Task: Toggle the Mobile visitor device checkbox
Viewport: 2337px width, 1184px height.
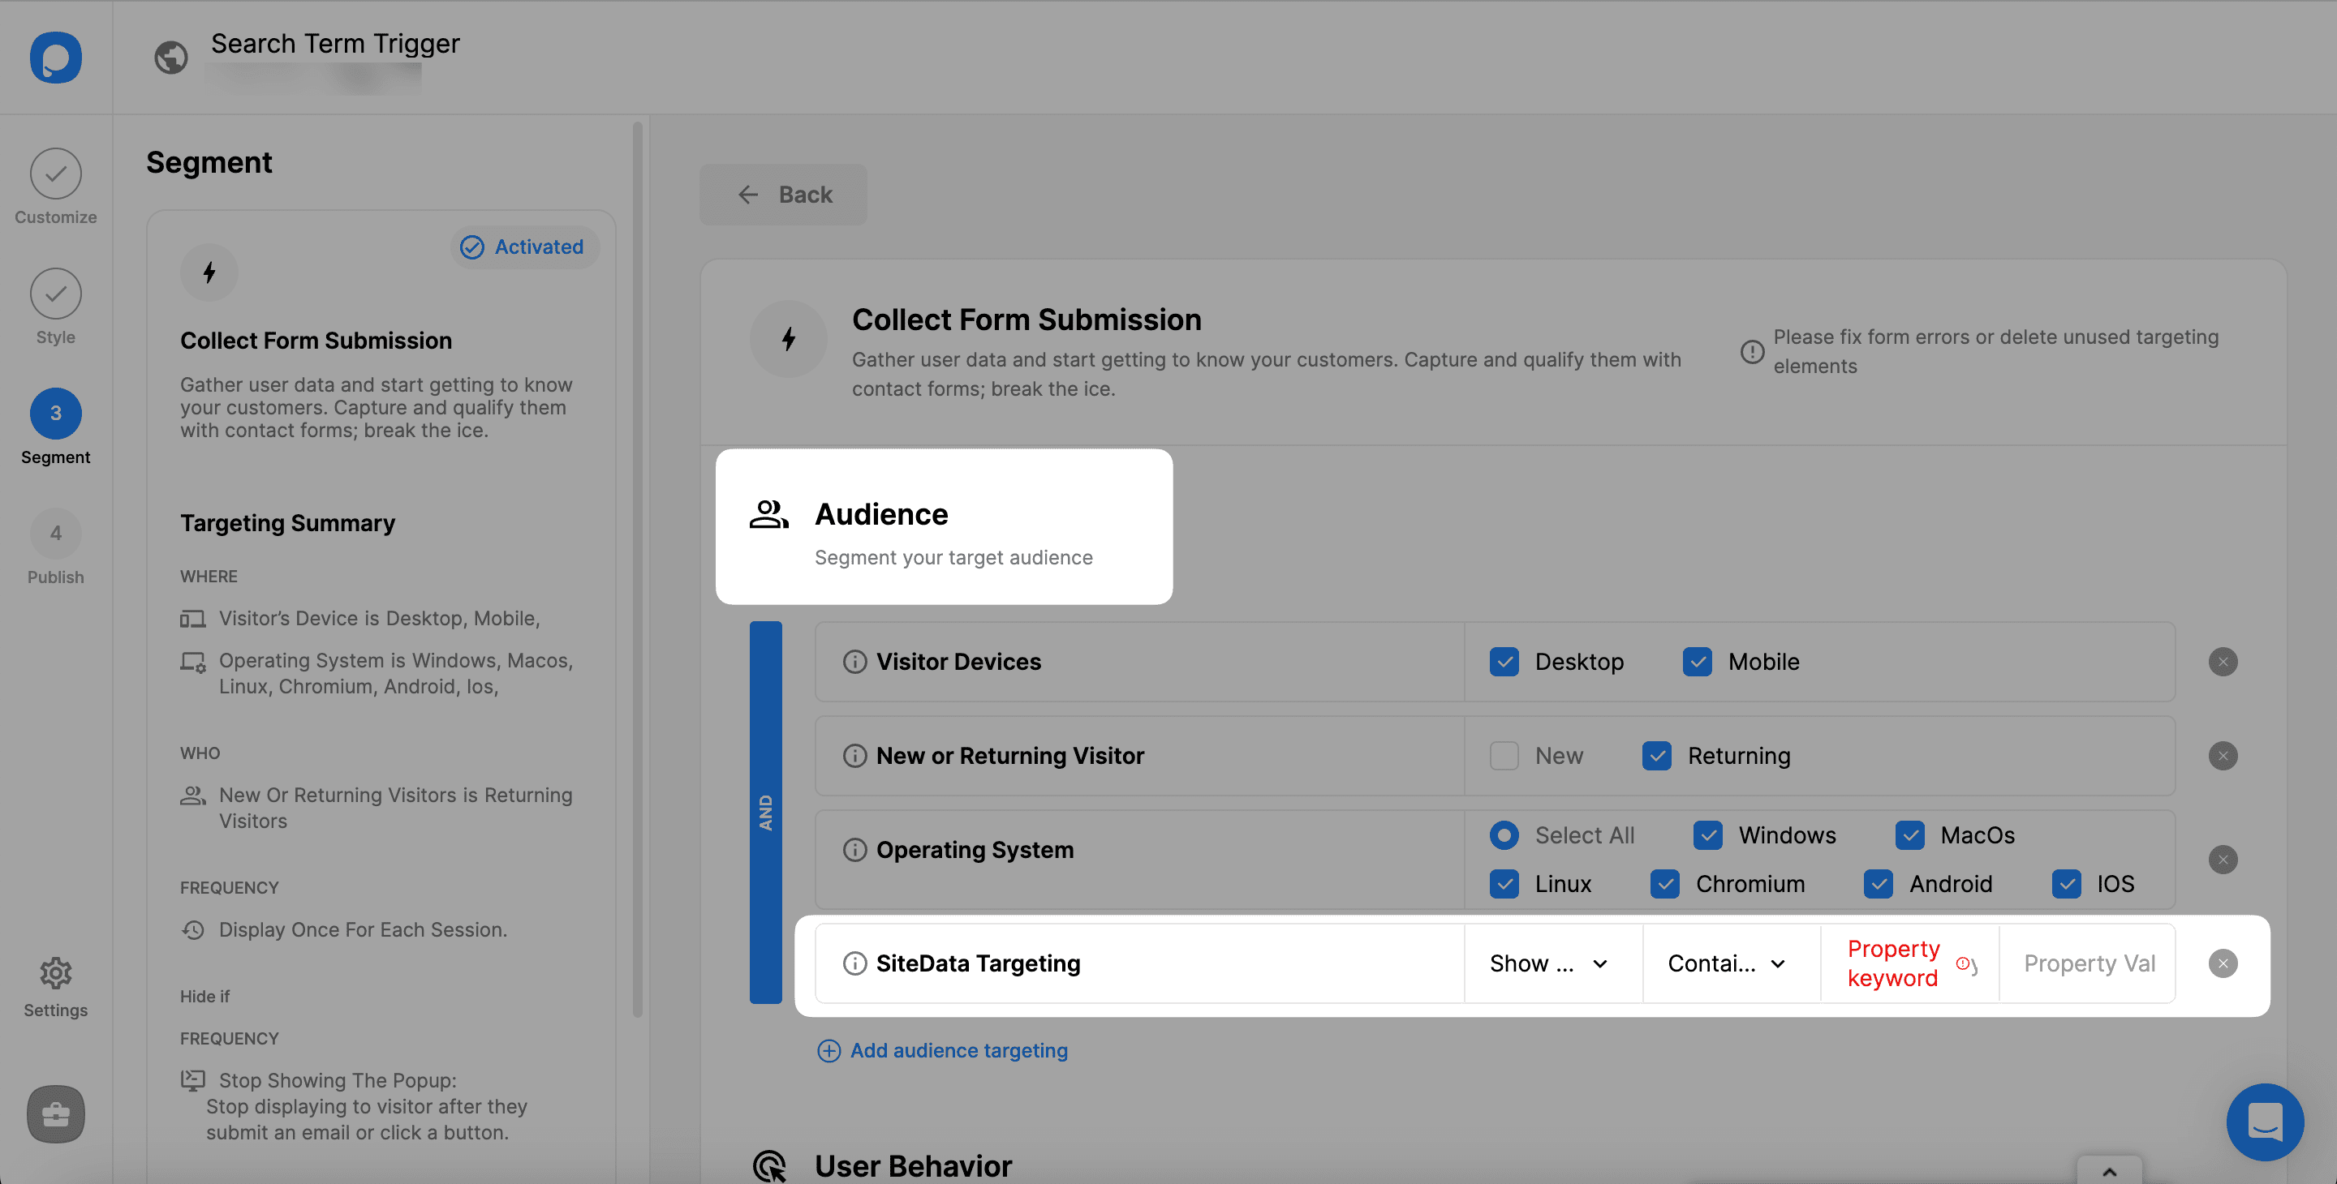Action: (1698, 660)
